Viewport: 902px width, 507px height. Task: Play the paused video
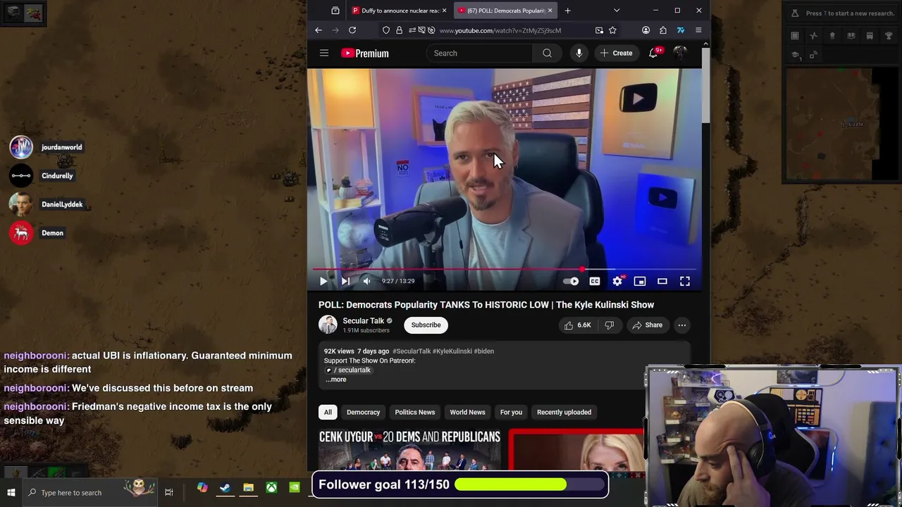pos(323,281)
